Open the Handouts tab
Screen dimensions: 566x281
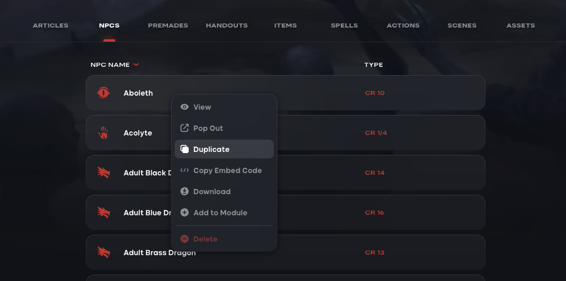click(x=227, y=26)
